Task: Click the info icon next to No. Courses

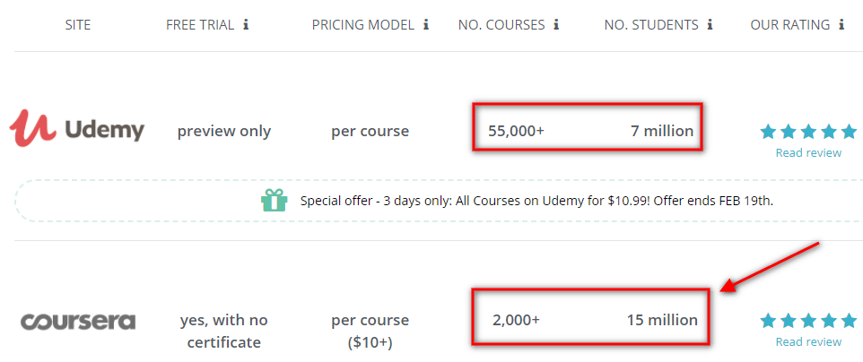Action: pyautogui.click(x=556, y=25)
